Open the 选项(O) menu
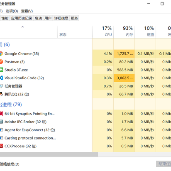Image resolution: width=171 pixels, height=171 pixels. [x=12, y=11]
